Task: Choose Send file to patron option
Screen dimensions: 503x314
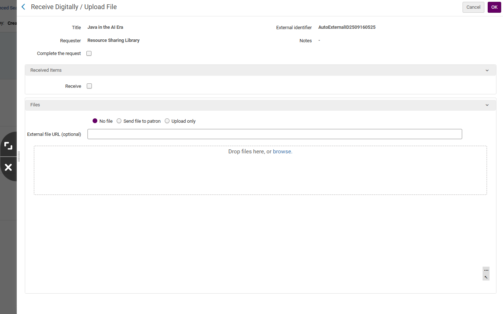Action: [x=119, y=121]
